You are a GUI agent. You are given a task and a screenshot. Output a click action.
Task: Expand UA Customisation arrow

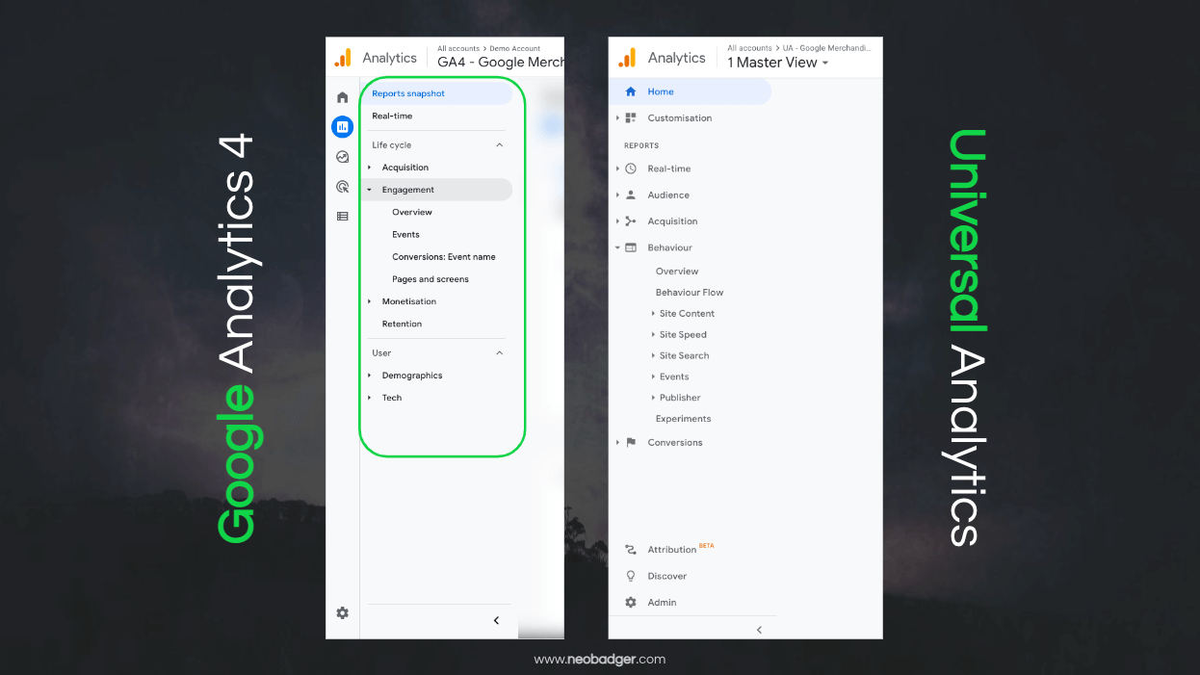click(617, 118)
